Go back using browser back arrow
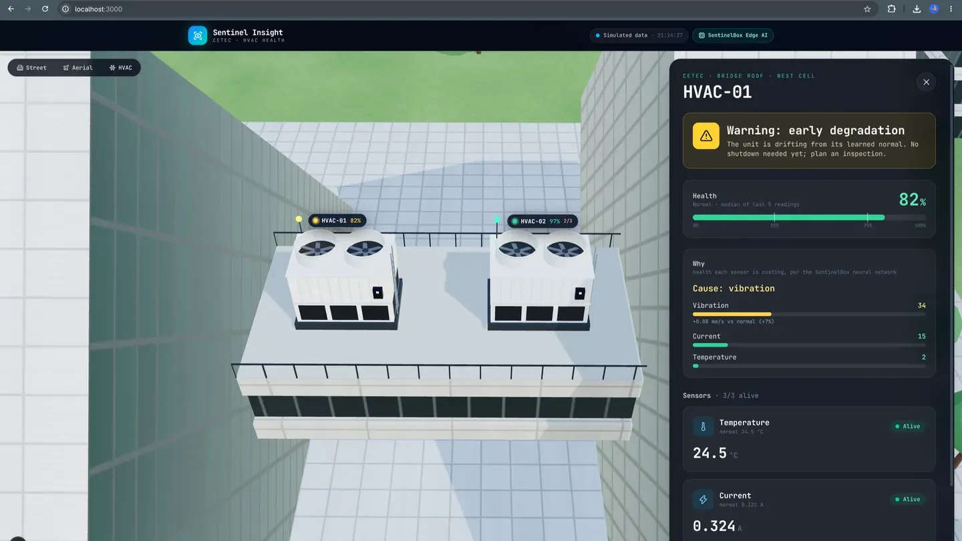The height and width of the screenshot is (541, 962). tap(11, 9)
